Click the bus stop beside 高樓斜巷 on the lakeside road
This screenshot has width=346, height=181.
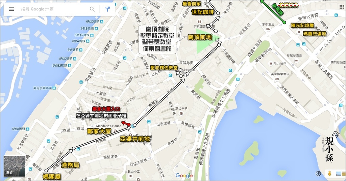pos(200,132)
